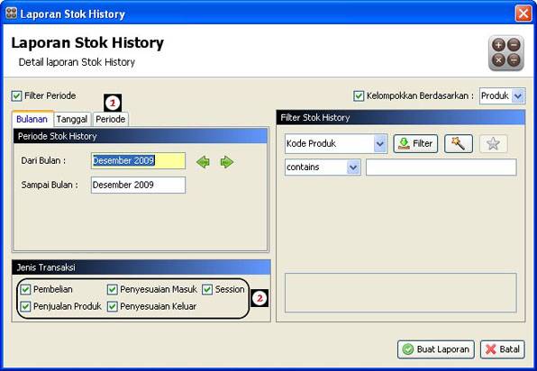Close the Laporan Stok History window

point(523,14)
